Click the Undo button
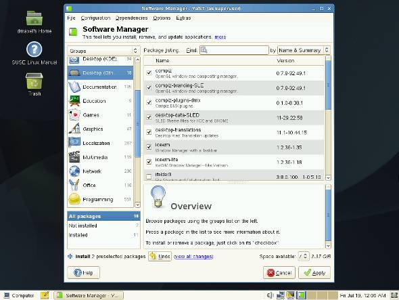The image size is (399, 300). pos(160,256)
